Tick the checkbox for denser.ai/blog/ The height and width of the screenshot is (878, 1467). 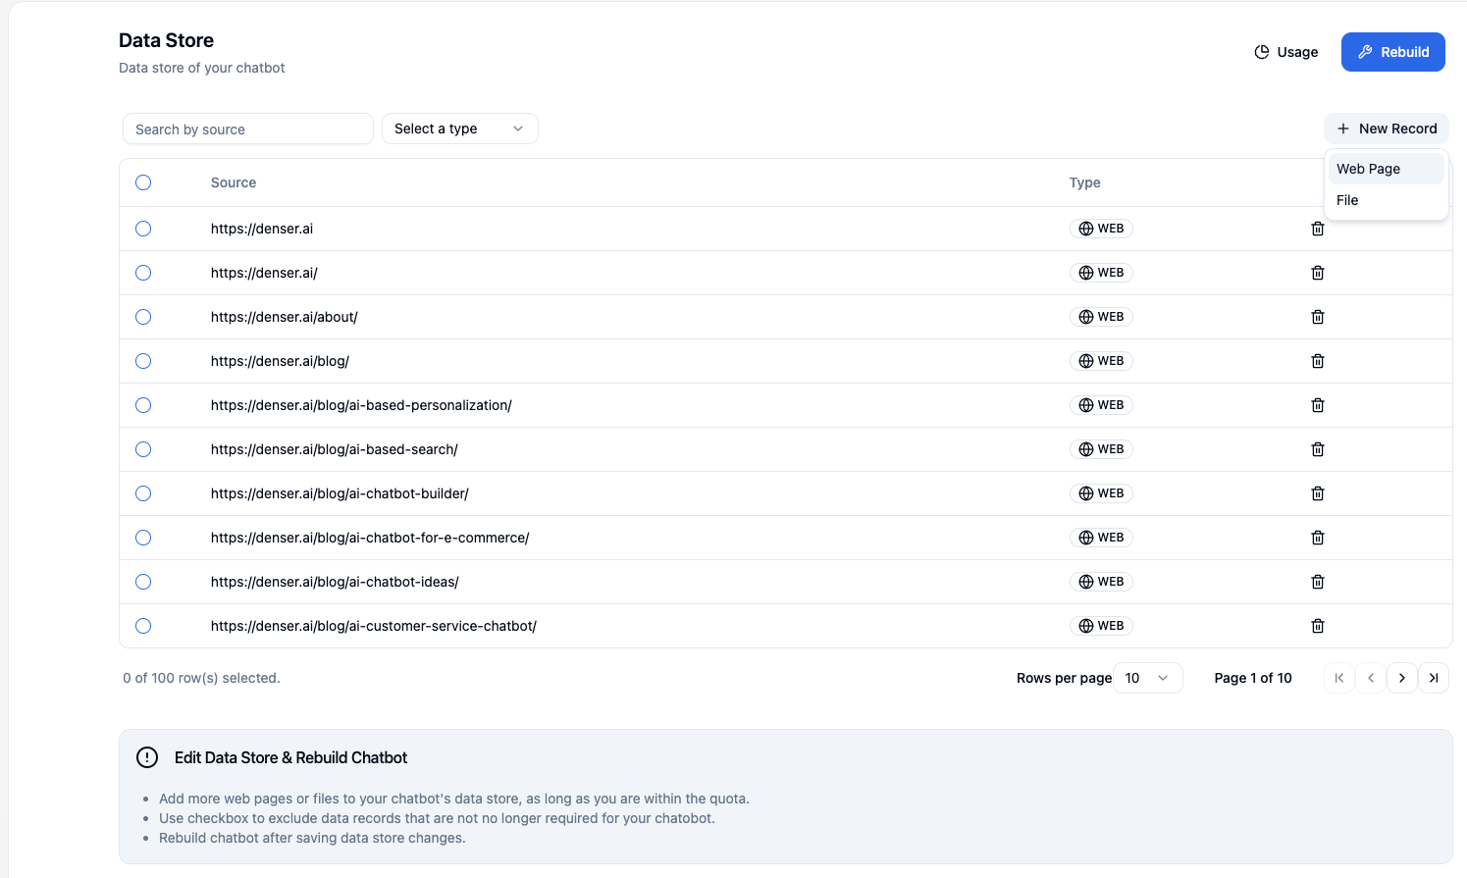coord(143,361)
